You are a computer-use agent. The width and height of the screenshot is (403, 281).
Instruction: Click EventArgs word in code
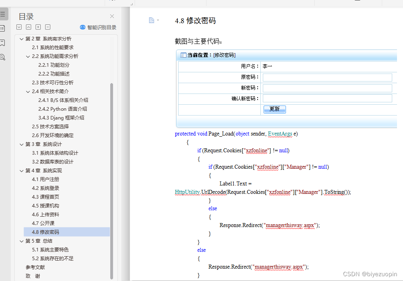(x=280, y=134)
